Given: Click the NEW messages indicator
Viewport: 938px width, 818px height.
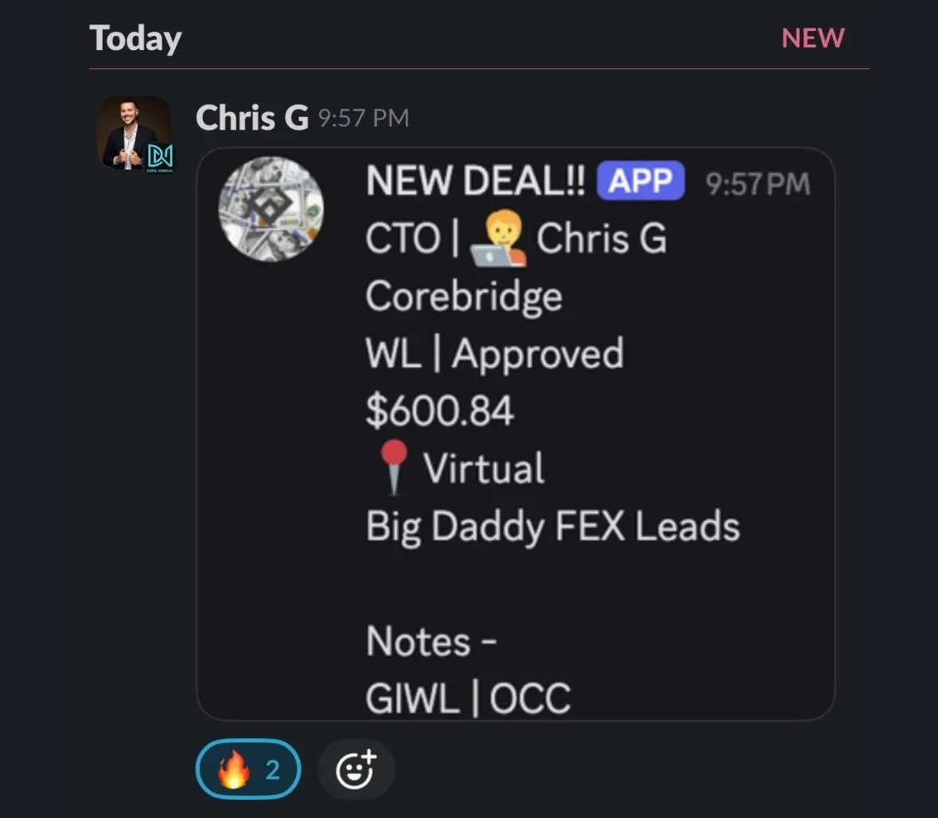Looking at the screenshot, I should pos(813,37).
